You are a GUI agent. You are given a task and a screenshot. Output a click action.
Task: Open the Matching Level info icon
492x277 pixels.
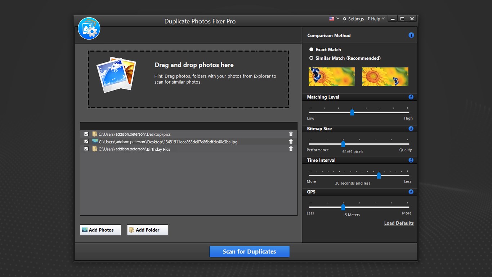[411, 97]
